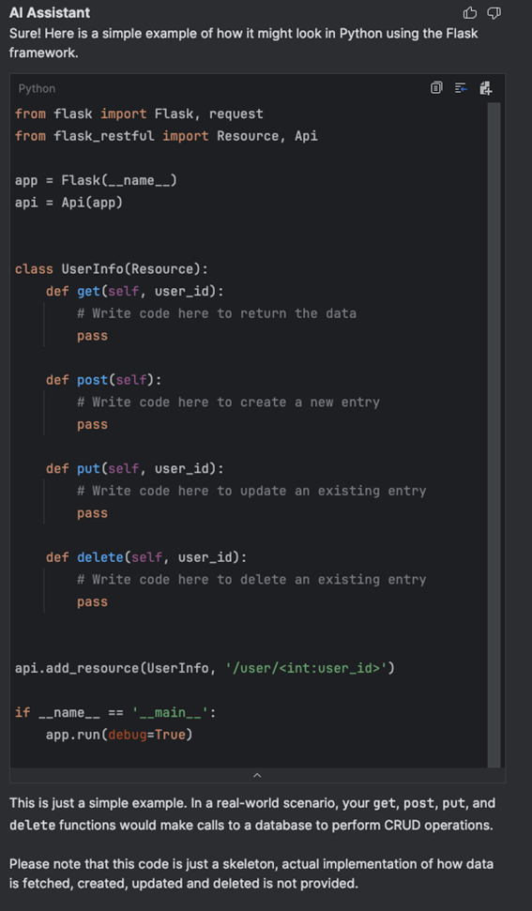Place caret on 'class UserInfo(Resource):' line

pos(112,269)
